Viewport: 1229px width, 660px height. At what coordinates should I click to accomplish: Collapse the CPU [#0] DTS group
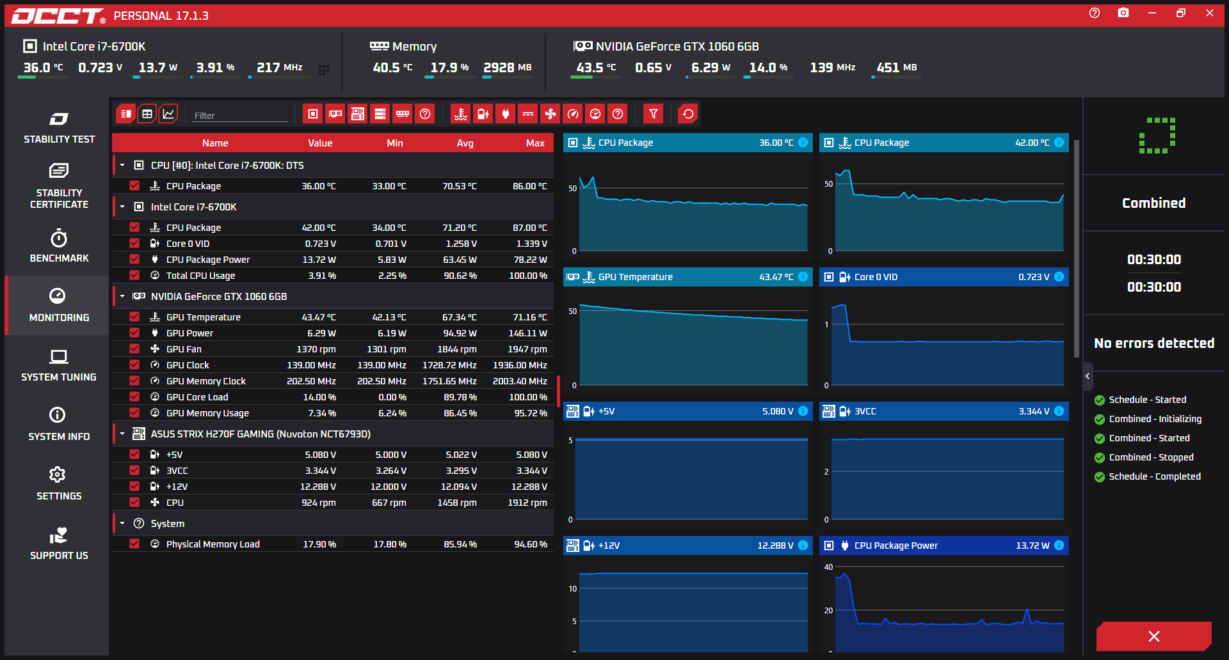[x=122, y=165]
